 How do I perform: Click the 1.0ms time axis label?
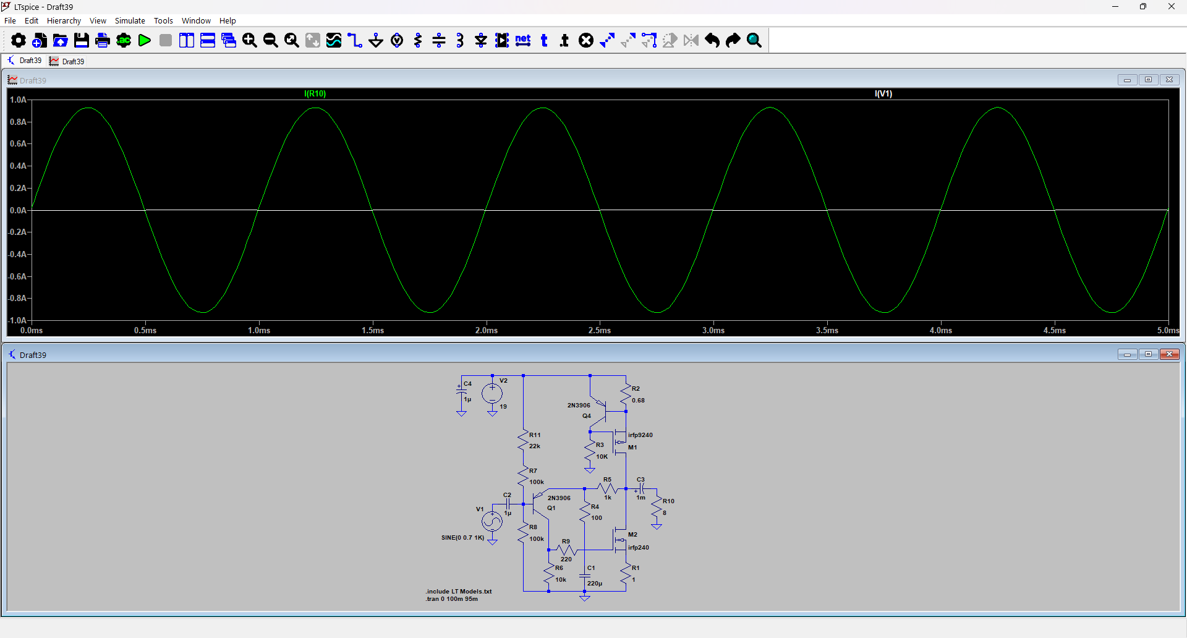(x=259, y=331)
